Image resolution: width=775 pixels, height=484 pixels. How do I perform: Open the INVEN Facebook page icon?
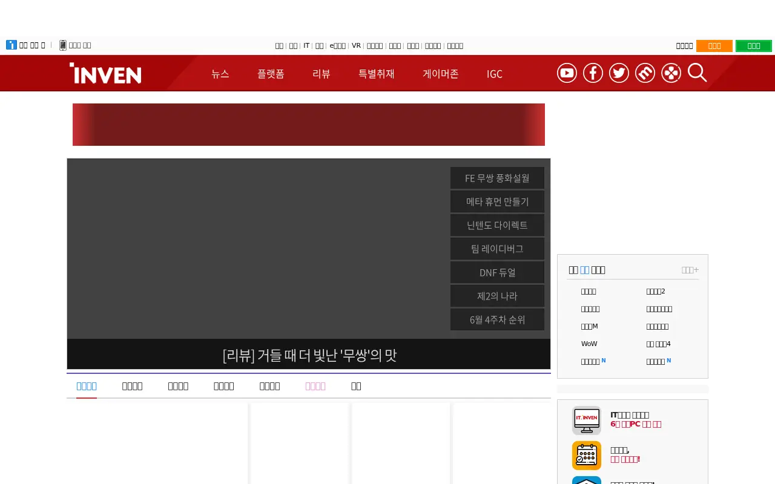click(593, 73)
